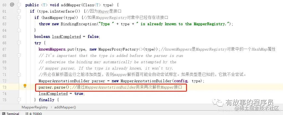Click the fold end marker on line 71
This screenshot has width=283, height=115.
pos(19,75)
